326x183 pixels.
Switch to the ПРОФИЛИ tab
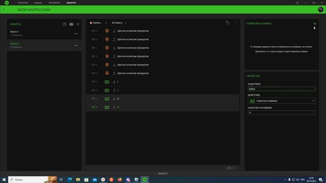(x=55, y=3)
